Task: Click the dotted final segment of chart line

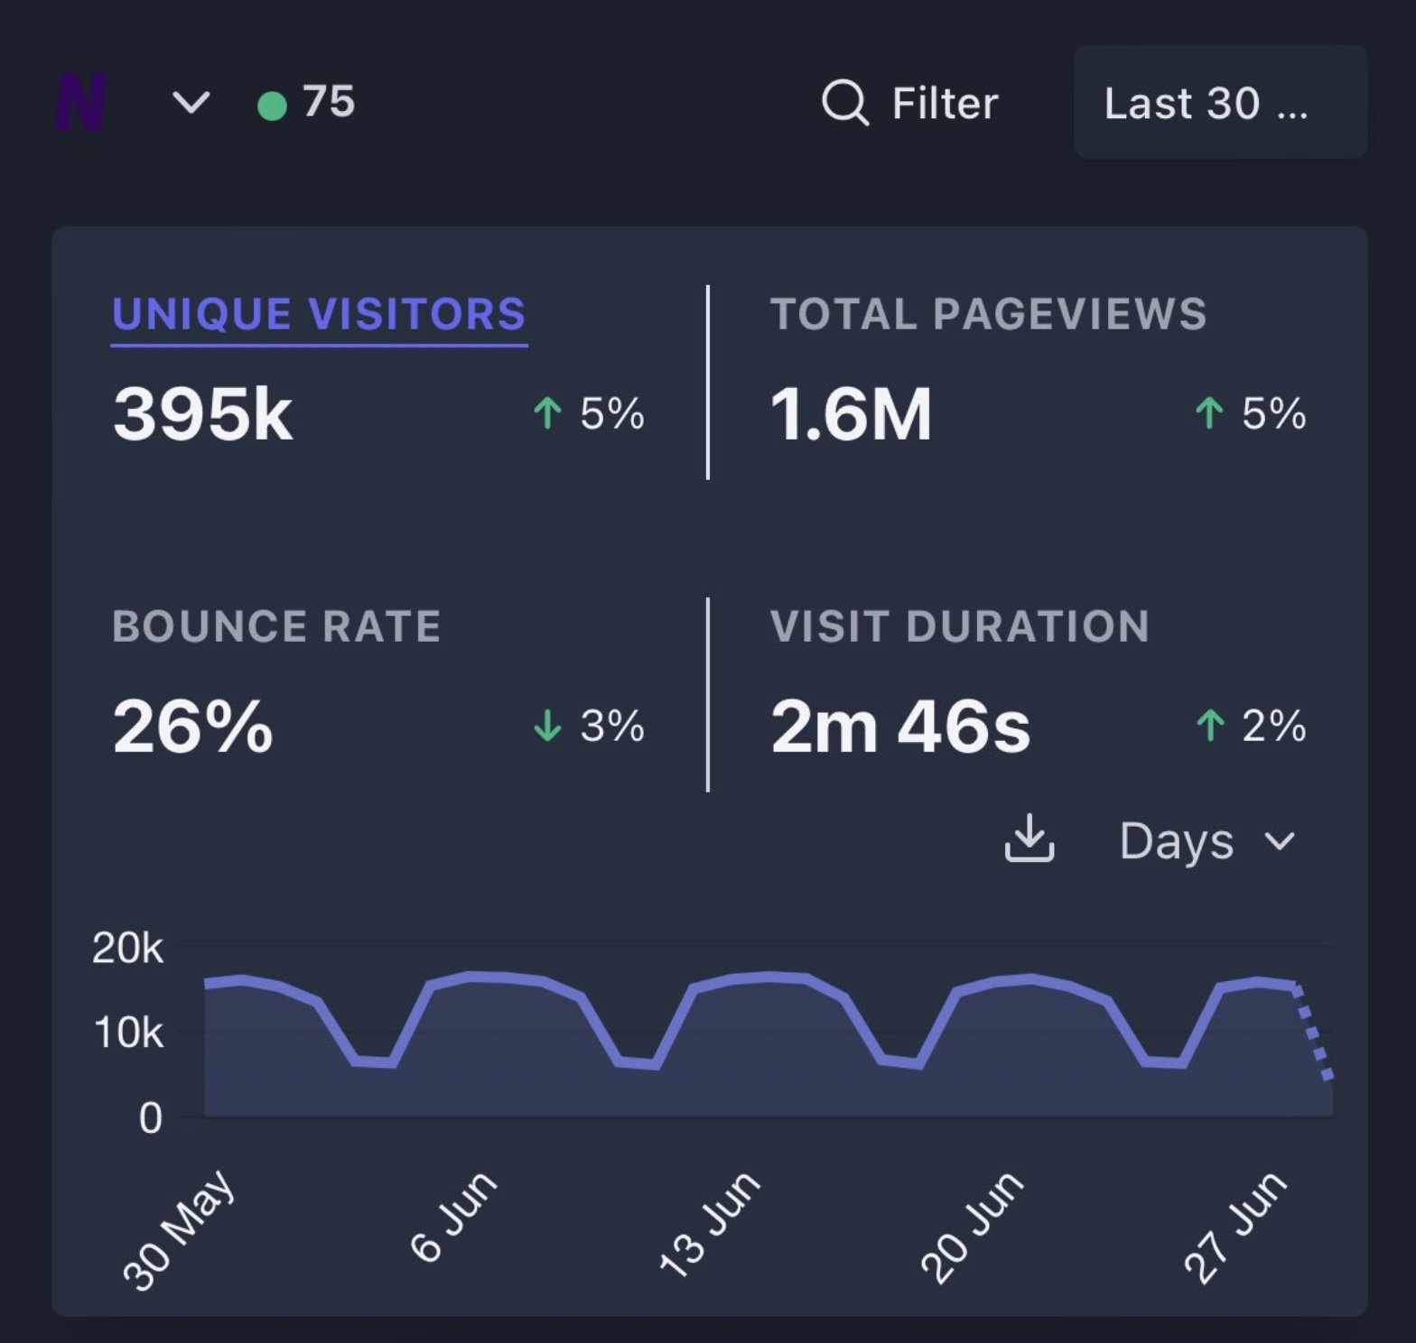Action: tap(1313, 1032)
